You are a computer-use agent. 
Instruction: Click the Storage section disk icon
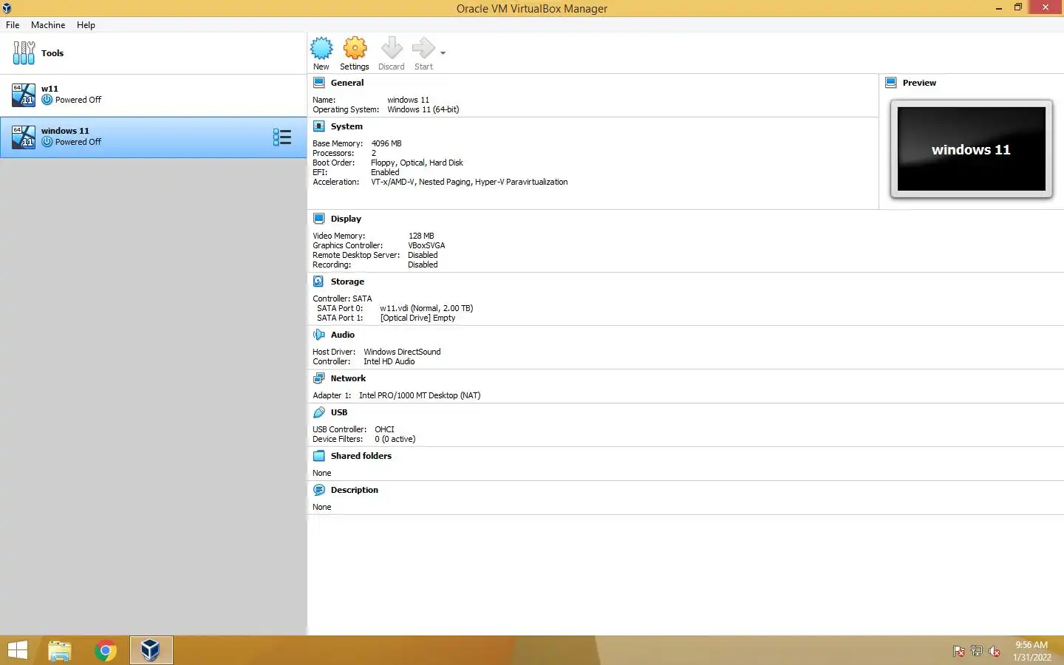319,282
